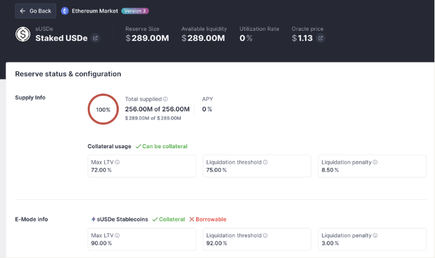435x258 pixels.
Task: Click info icon next to collateral Max LTV
Action: coord(117,162)
